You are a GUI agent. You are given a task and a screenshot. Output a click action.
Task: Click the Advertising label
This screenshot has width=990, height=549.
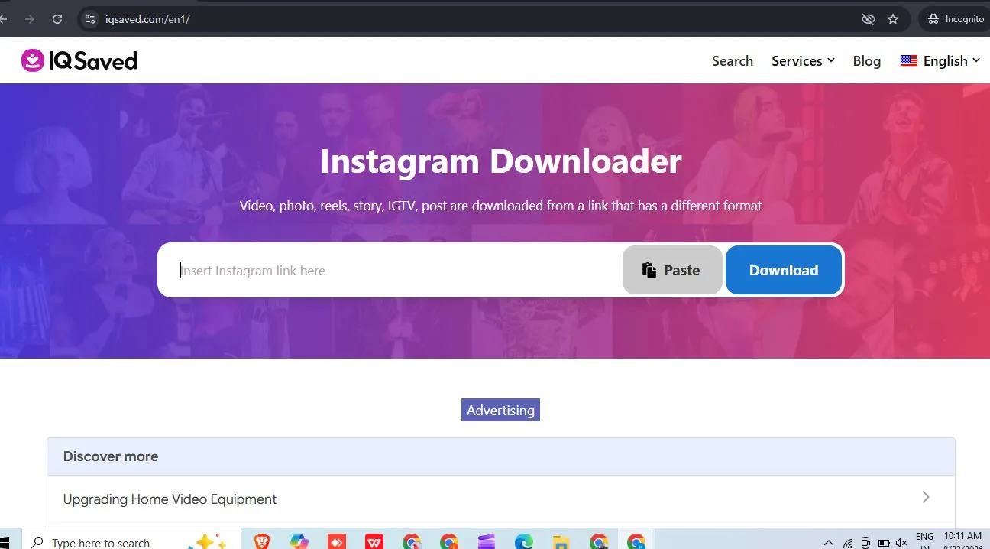click(x=500, y=410)
